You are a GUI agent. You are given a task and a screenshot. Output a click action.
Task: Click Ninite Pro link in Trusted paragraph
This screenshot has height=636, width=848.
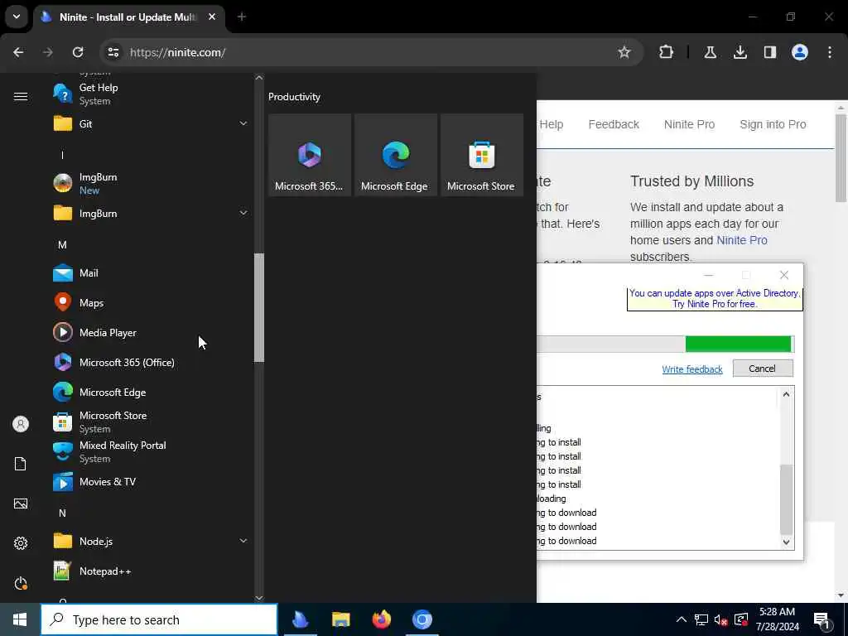741,240
